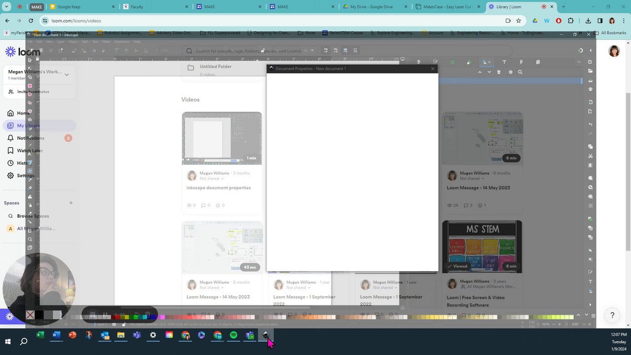Switch to the Faculty browser tab
Image resolution: width=631 pixels, height=355 pixels.
click(154, 7)
